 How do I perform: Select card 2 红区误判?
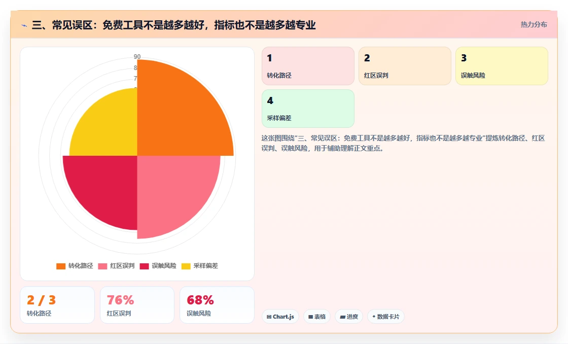pyautogui.click(x=405, y=66)
